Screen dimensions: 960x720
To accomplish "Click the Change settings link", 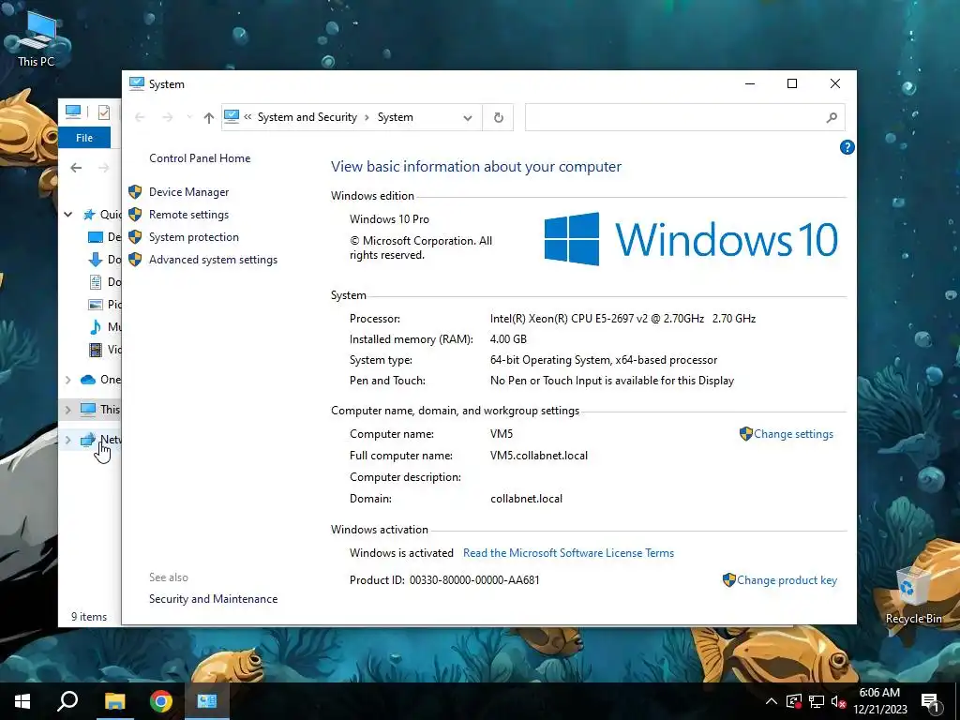I will [x=793, y=434].
